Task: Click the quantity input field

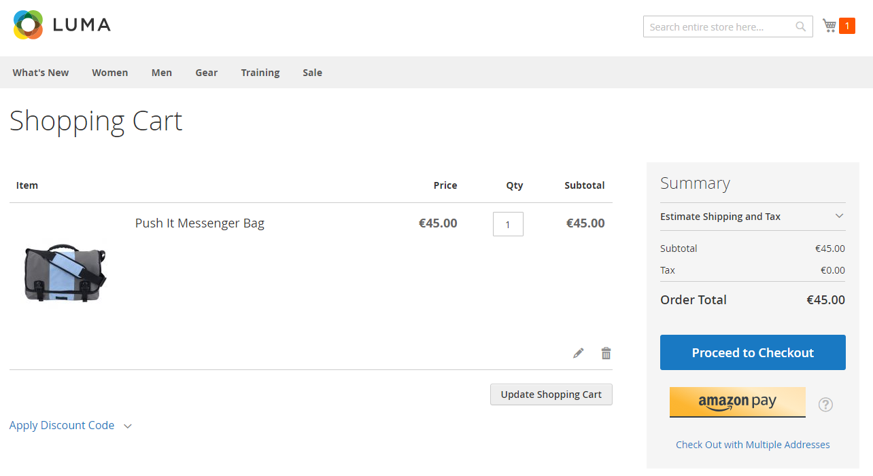Action: pos(508,224)
